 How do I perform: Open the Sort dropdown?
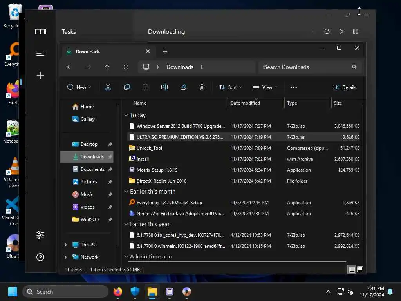coord(230,87)
